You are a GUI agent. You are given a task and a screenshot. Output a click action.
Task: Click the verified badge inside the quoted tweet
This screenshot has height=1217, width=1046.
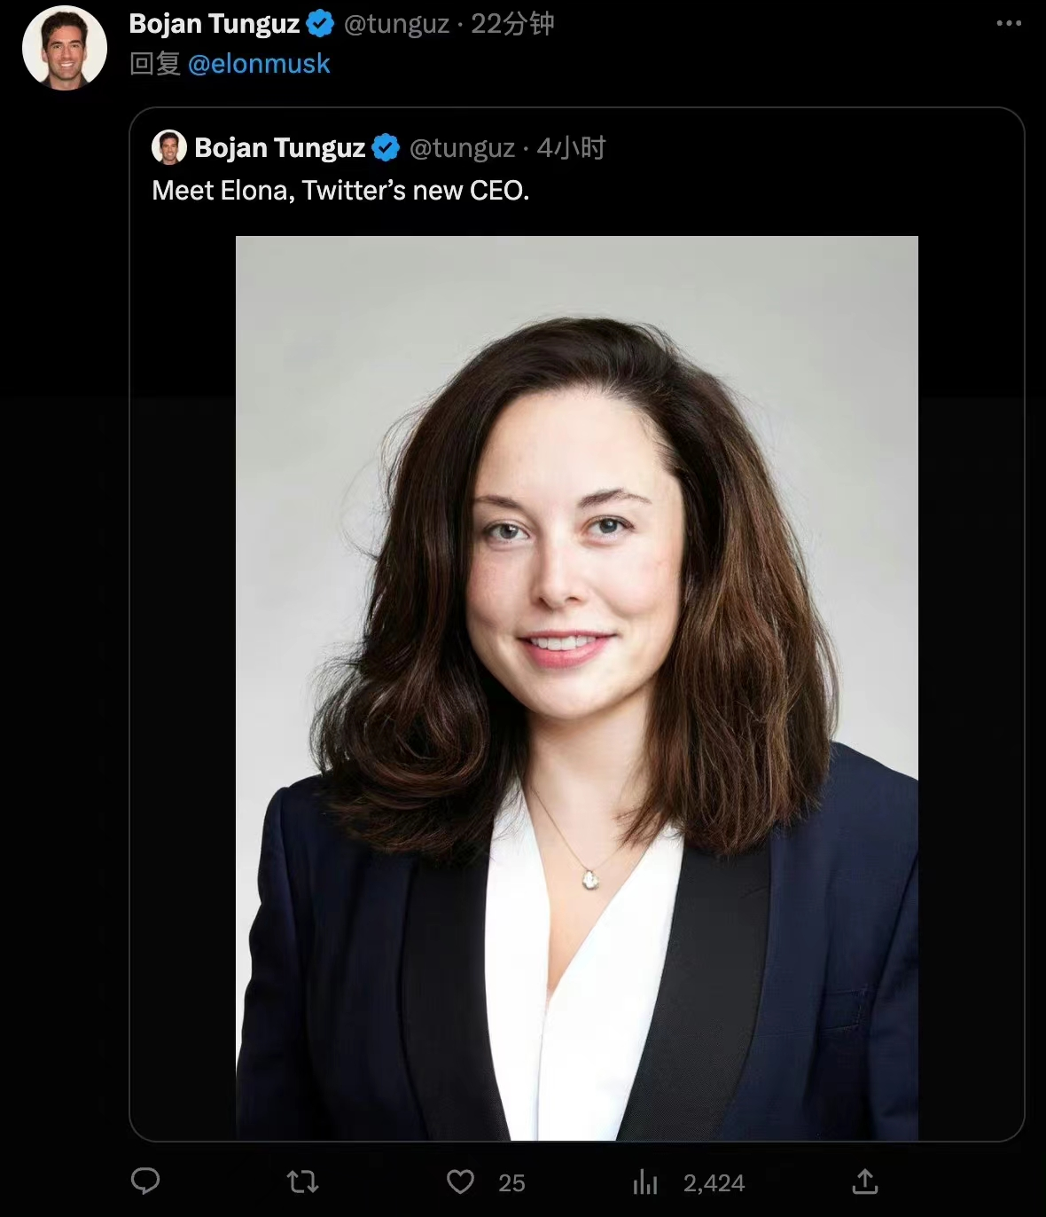(386, 147)
